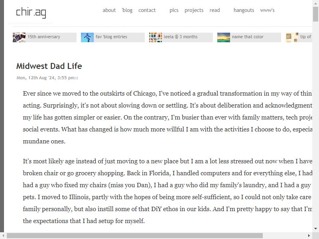Image resolution: width=319 pixels, height=239 pixels.
Task: Open the leela @ 3 months mosaic thumbnail
Action: point(156,37)
